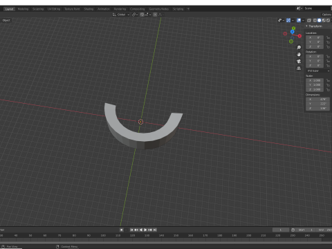Play animation in reverse

click(x=141, y=230)
